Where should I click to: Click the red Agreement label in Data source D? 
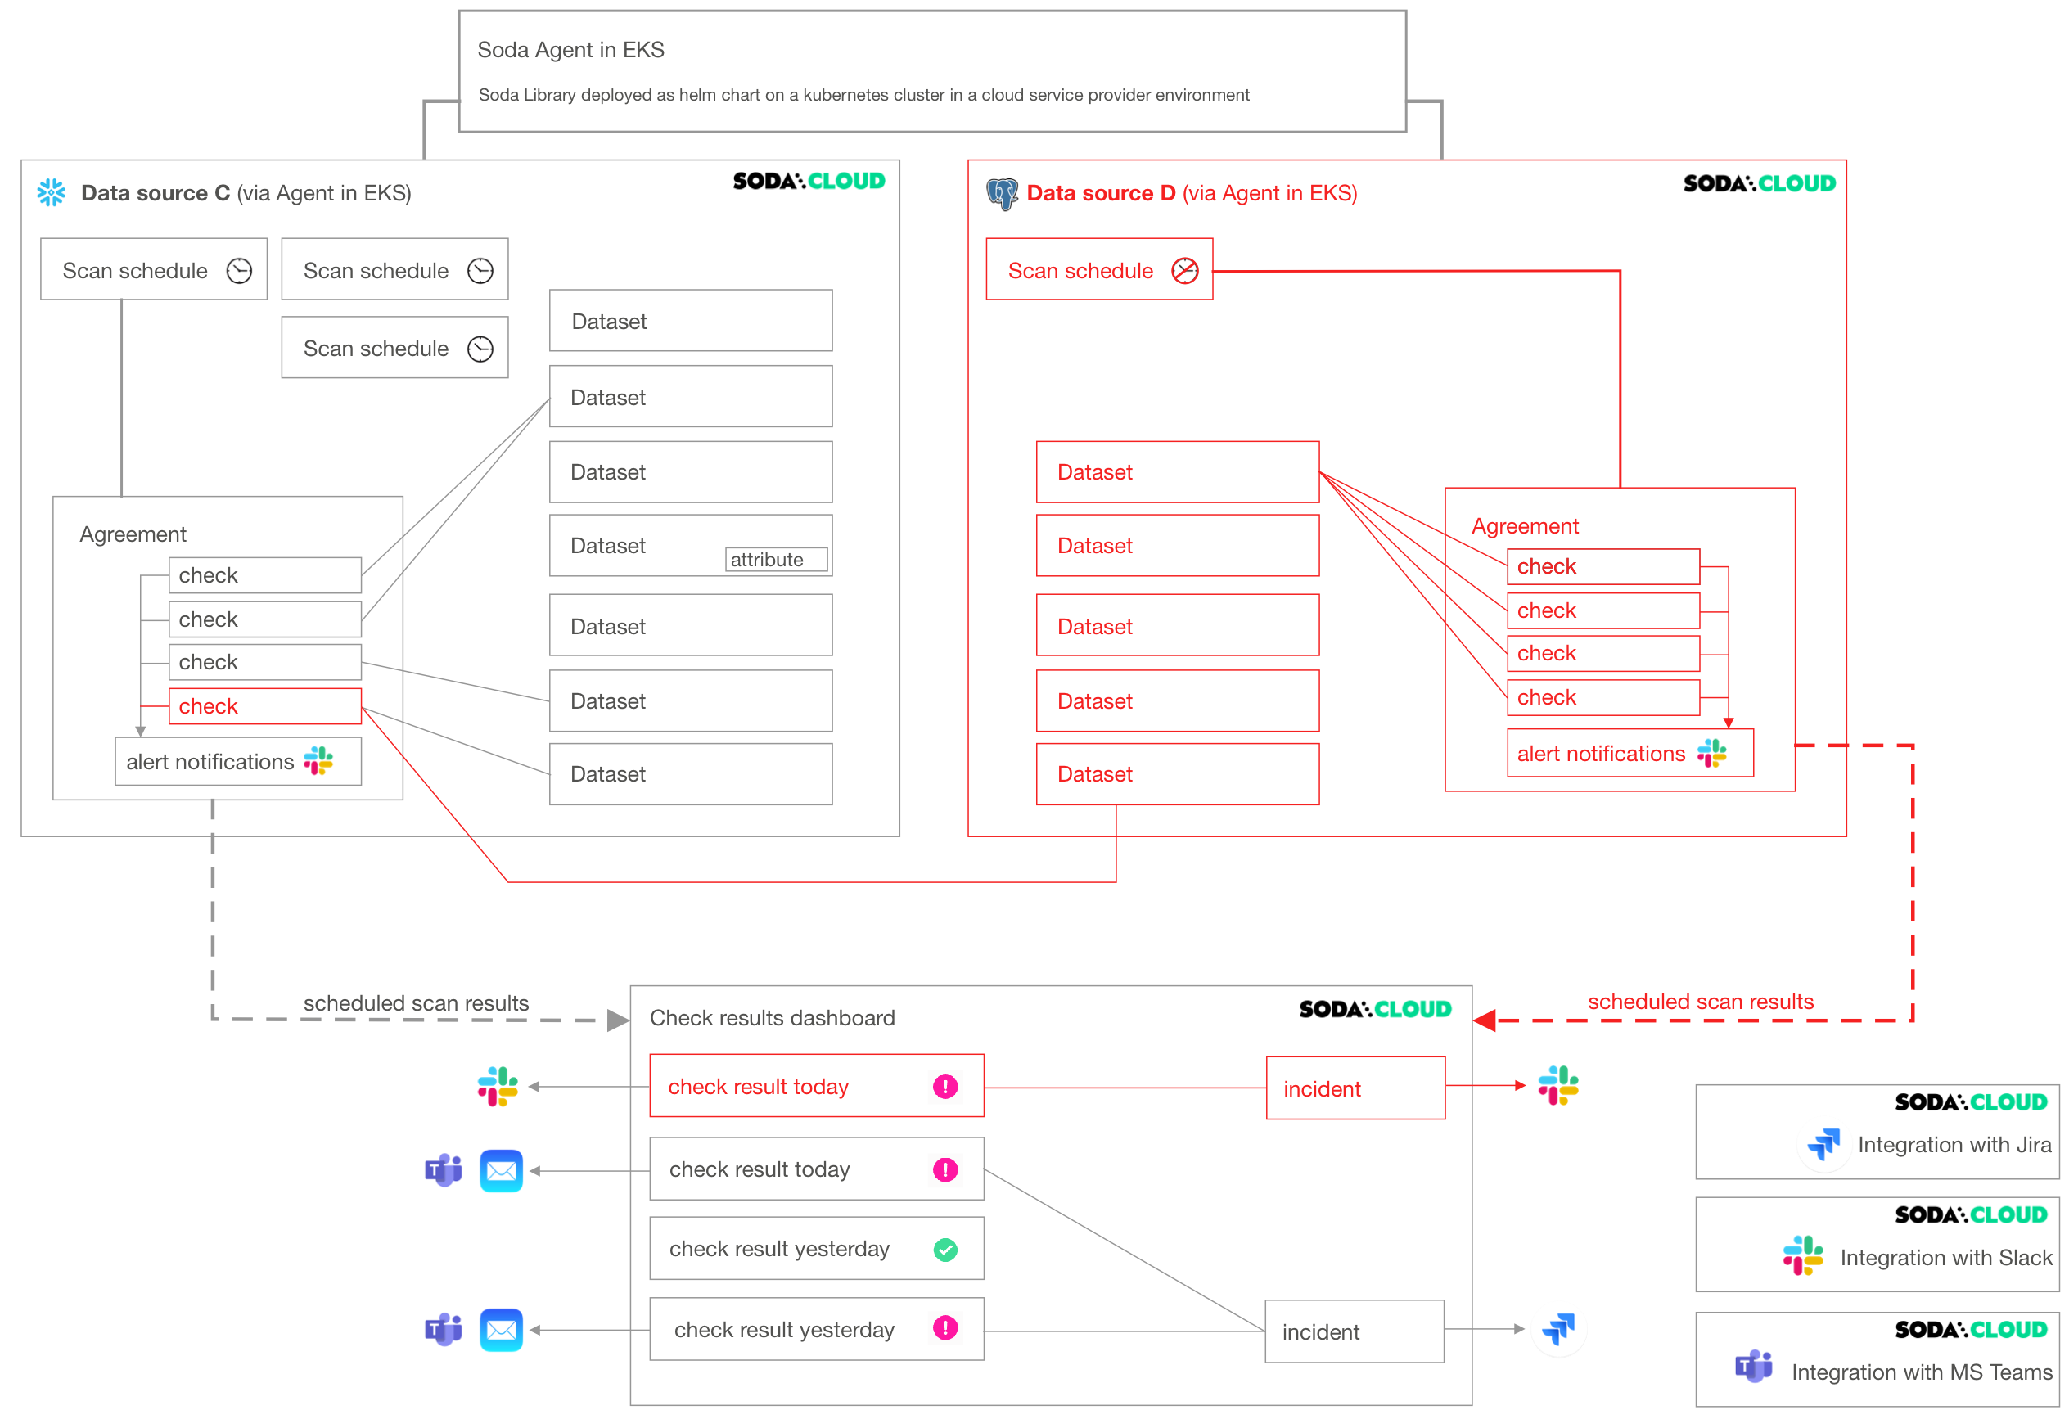click(x=1525, y=526)
